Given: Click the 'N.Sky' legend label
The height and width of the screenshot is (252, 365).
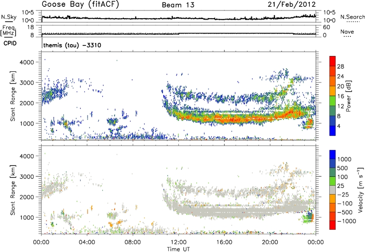Looking at the screenshot, I should click(x=9, y=17).
